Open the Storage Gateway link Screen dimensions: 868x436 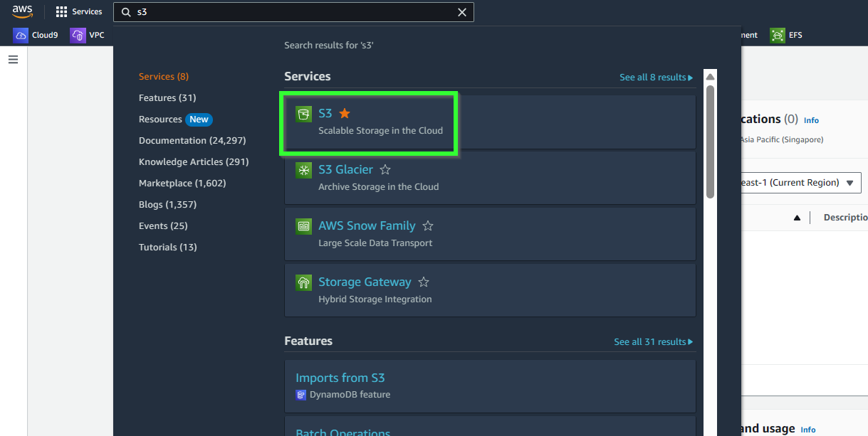[x=365, y=282]
